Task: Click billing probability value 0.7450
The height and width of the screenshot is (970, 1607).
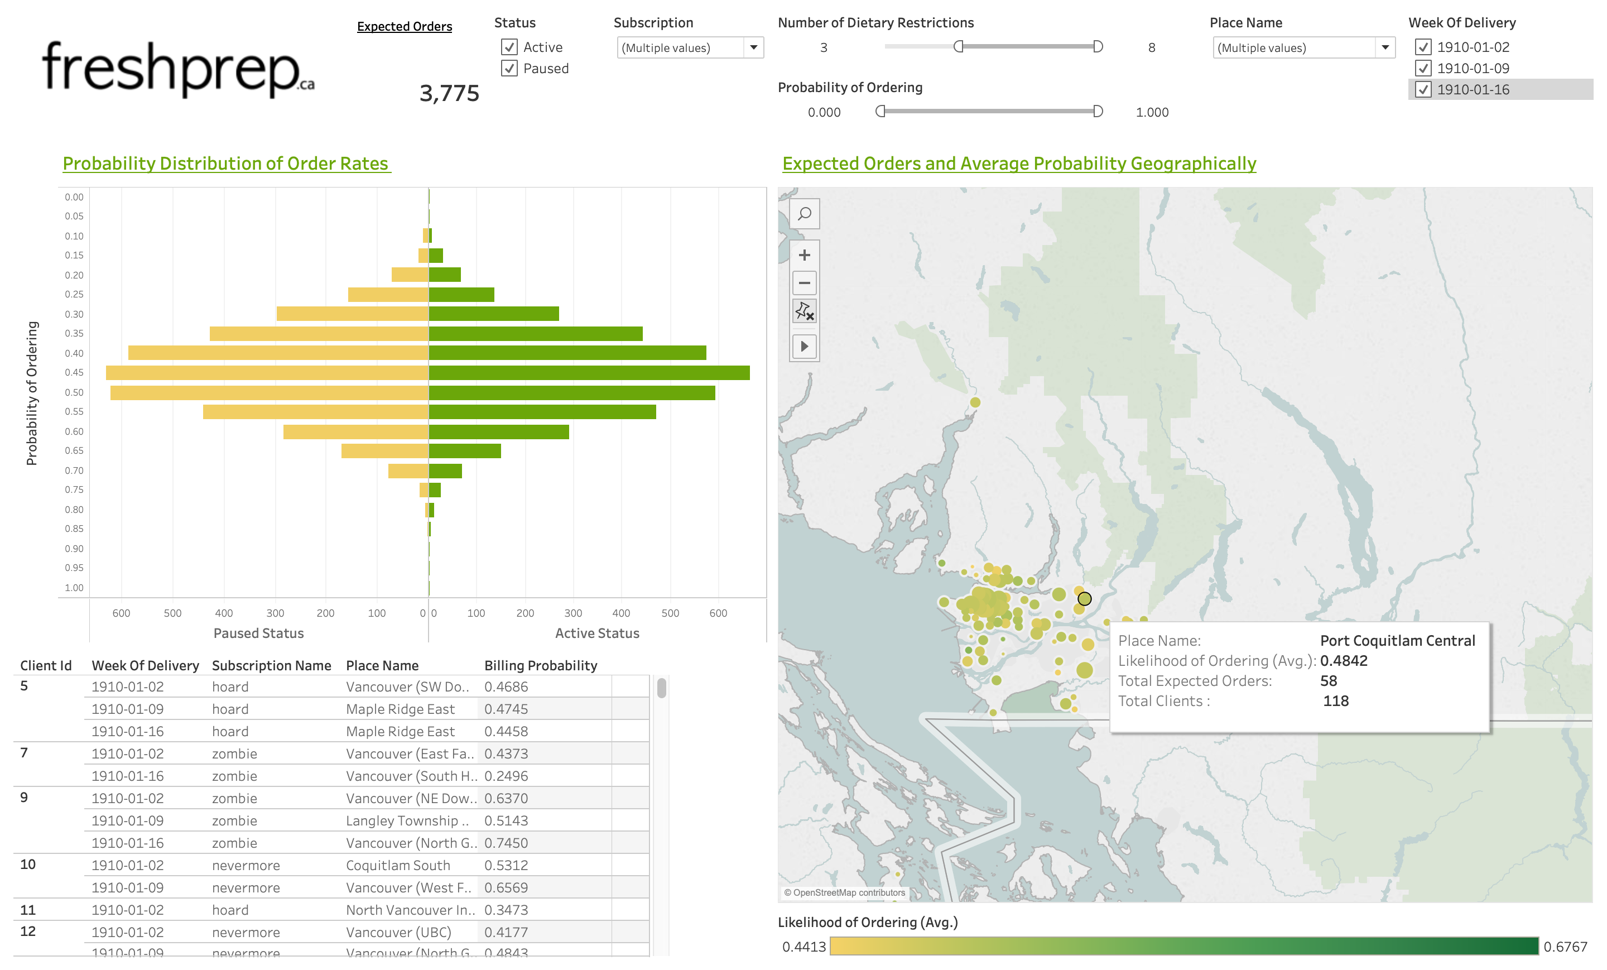Action: 506,843
